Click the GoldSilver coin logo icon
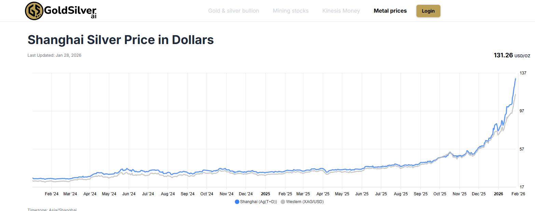 point(34,11)
